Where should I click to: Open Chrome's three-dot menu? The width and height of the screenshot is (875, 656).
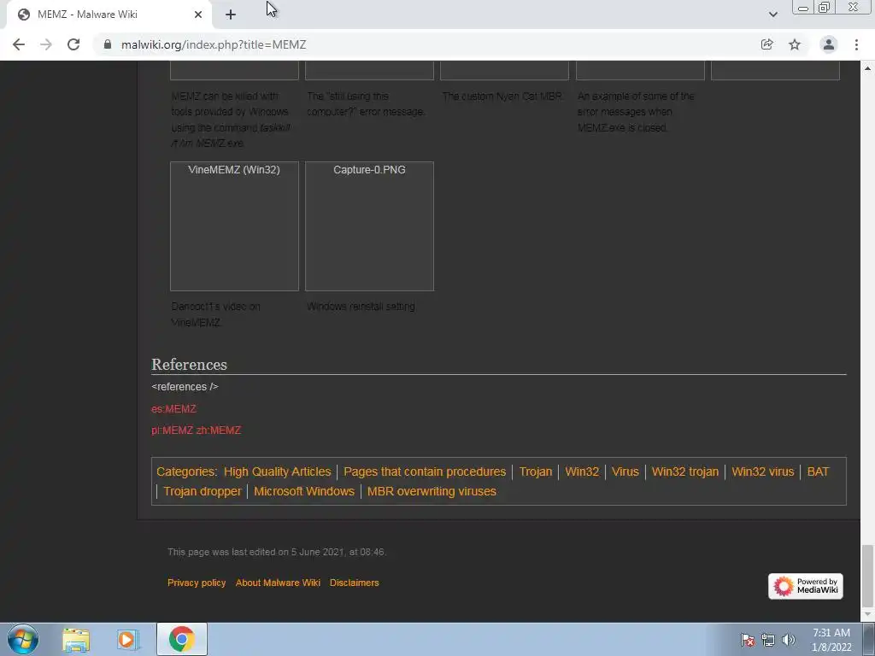pos(856,44)
